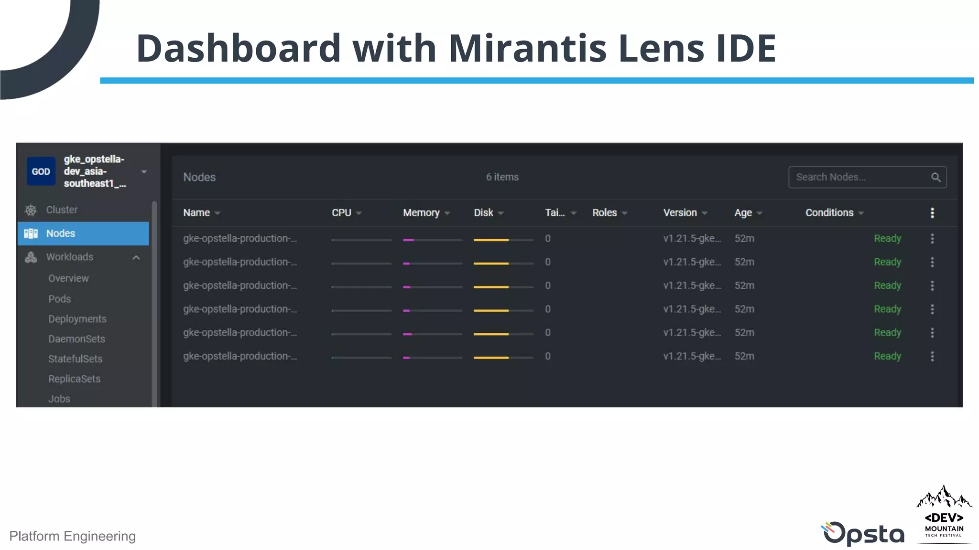The height and width of the screenshot is (550, 979).
Task: Click the Nodes sidebar icon
Action: click(x=31, y=233)
